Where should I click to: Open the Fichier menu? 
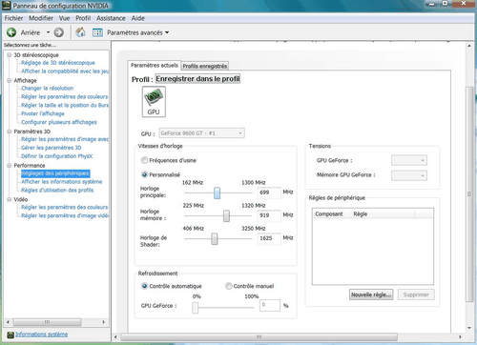13,18
